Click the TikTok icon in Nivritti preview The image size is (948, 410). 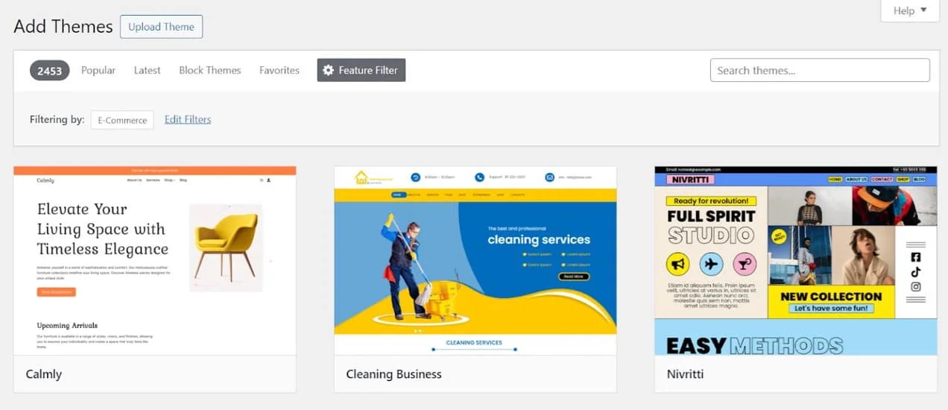pos(916,272)
